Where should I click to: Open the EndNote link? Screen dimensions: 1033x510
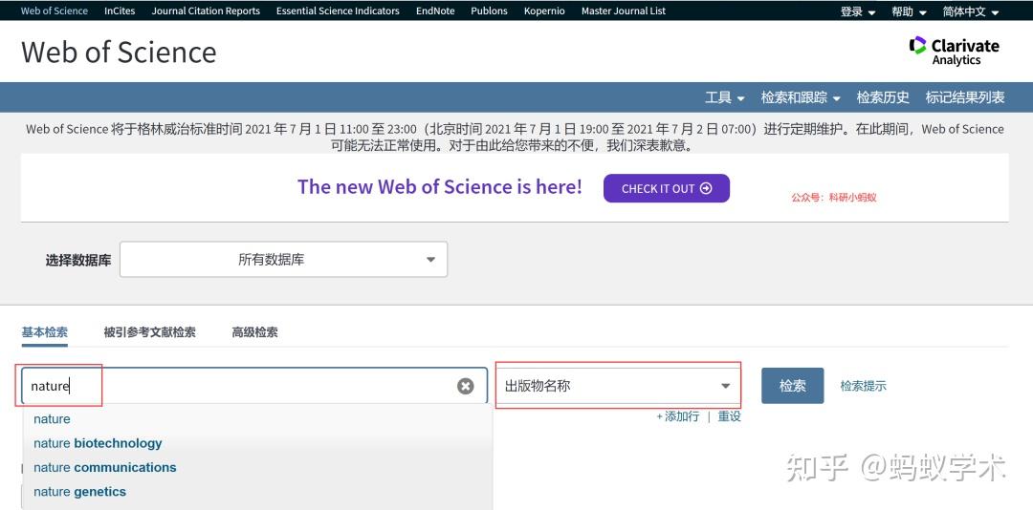point(435,11)
